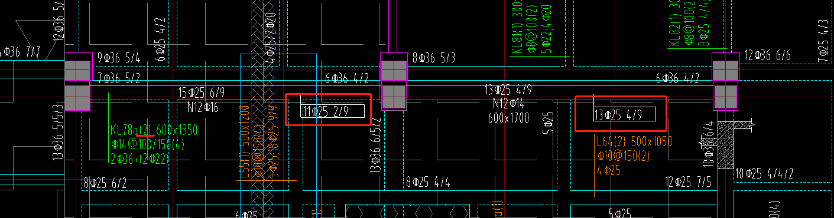Select the 9Φ36 5/4 rebar annotation
The image size is (834, 218).
coord(119,58)
